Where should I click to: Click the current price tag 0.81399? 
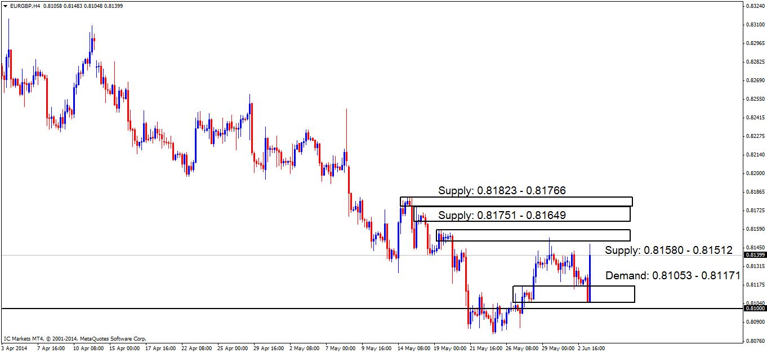pos(755,255)
